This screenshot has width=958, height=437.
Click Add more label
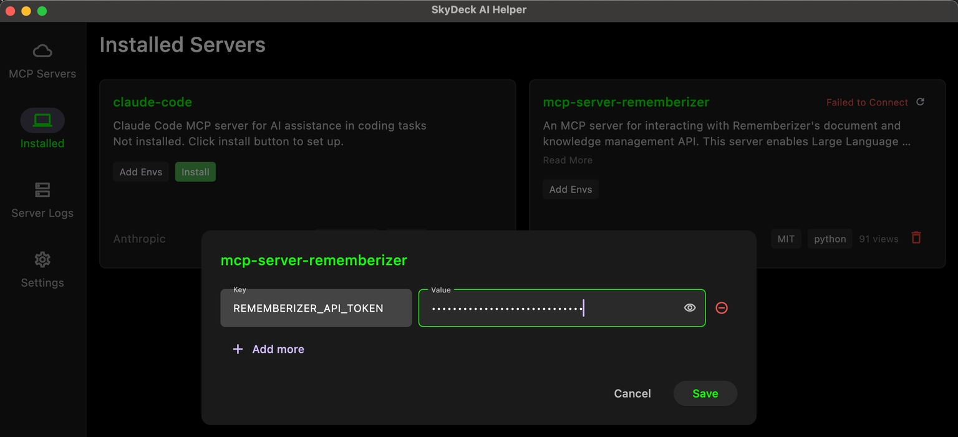coord(278,349)
